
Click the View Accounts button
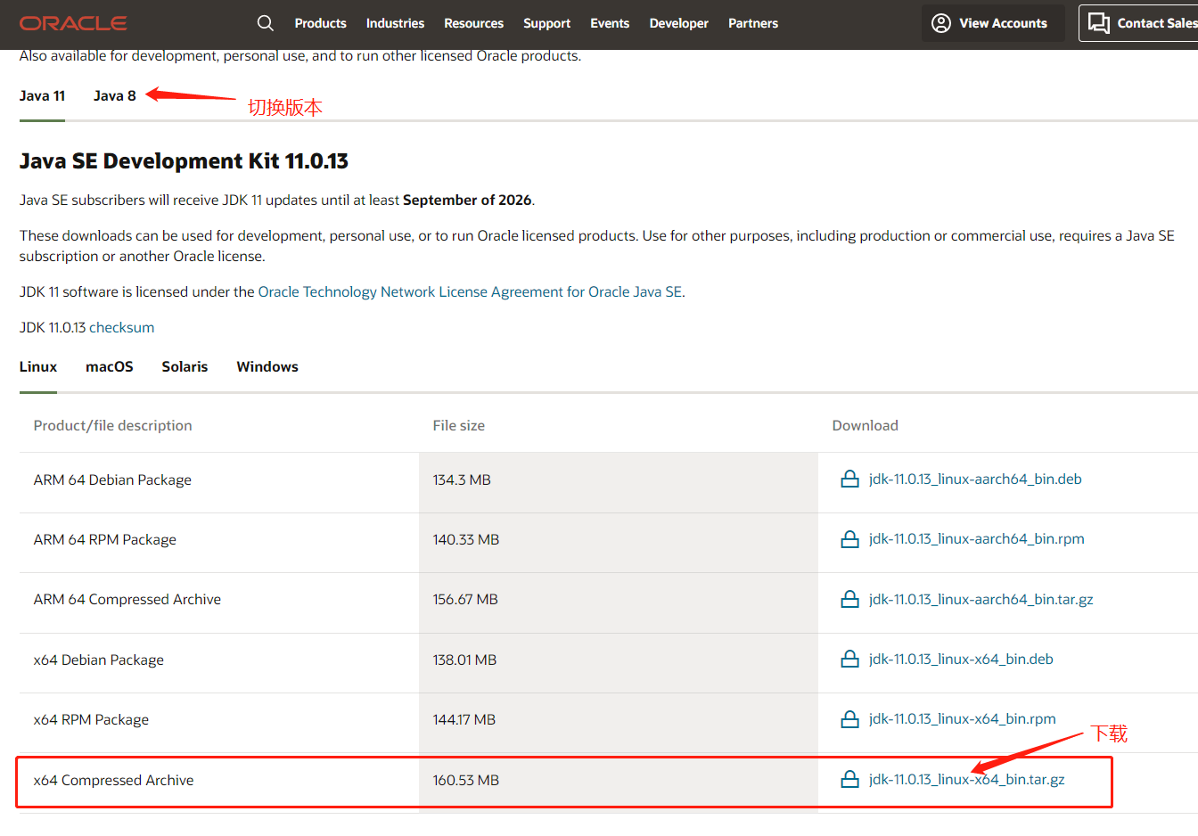[993, 23]
